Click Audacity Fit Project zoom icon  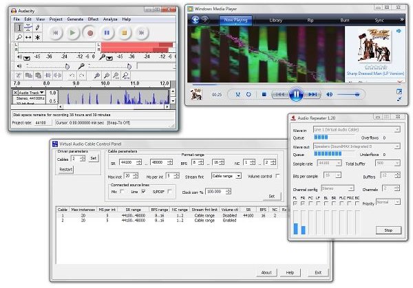click(x=126, y=76)
